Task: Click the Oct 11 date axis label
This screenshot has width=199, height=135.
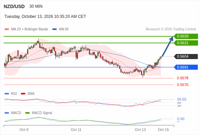Action: tap(76, 130)
